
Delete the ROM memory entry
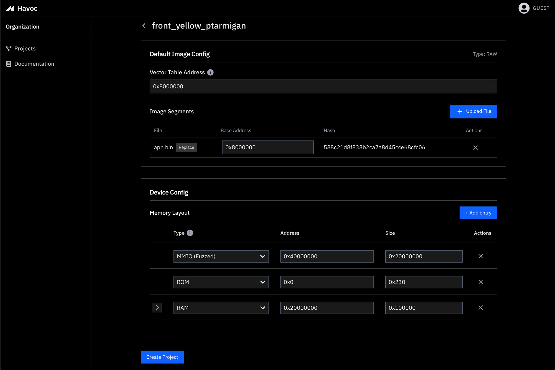click(480, 282)
